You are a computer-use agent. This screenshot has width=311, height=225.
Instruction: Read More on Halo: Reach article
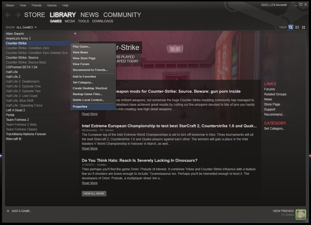click(x=90, y=183)
